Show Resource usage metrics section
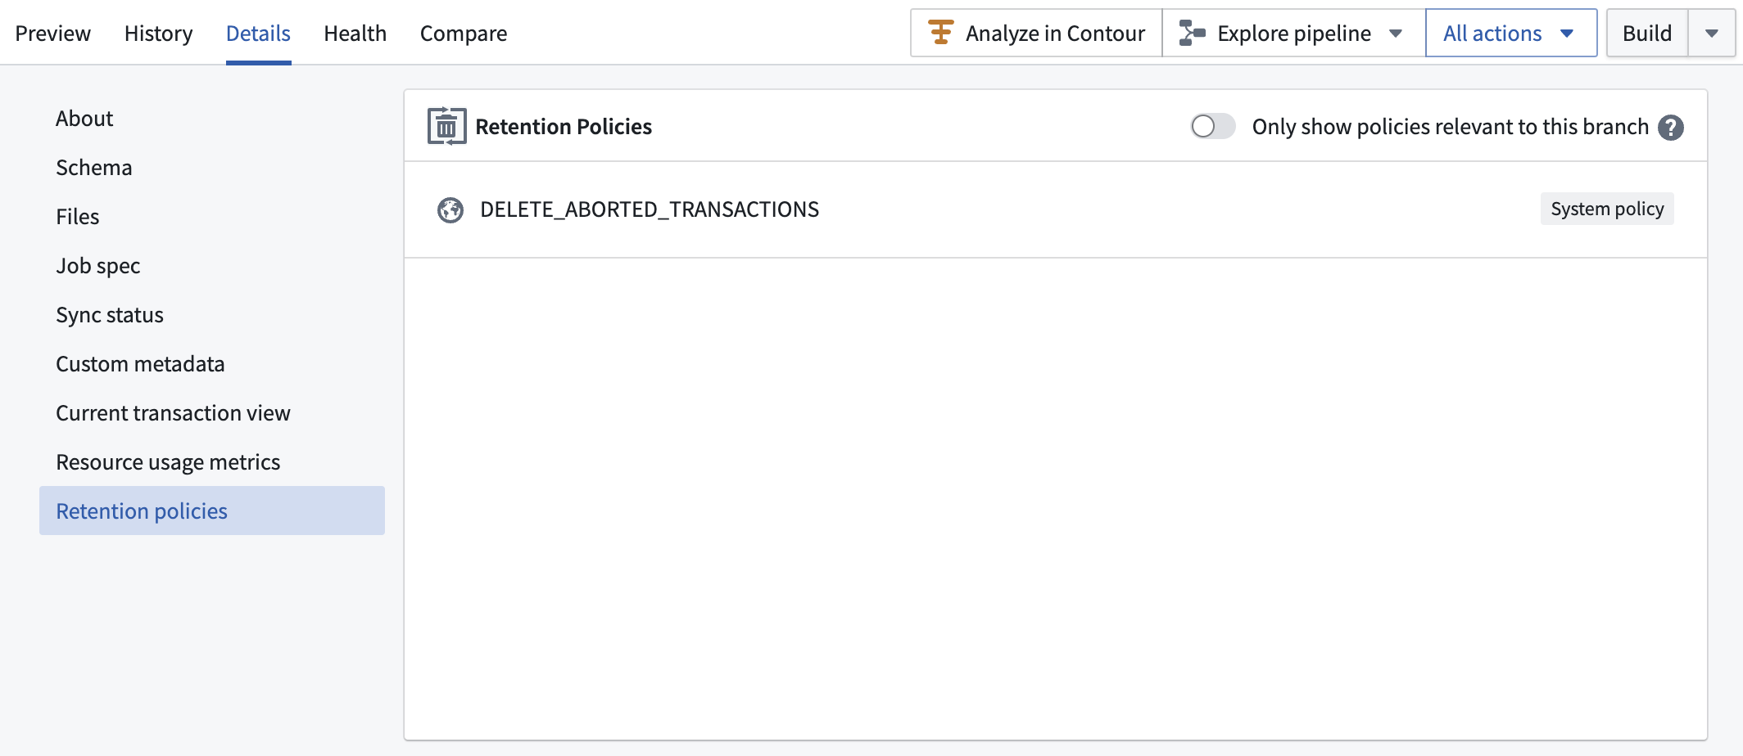 tap(168, 462)
